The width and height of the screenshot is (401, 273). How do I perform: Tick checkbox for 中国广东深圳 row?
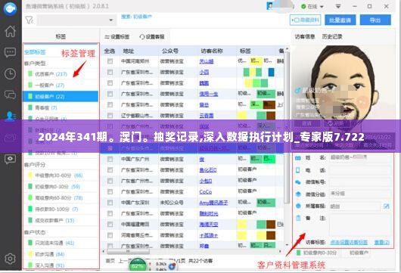pyautogui.click(x=110, y=203)
